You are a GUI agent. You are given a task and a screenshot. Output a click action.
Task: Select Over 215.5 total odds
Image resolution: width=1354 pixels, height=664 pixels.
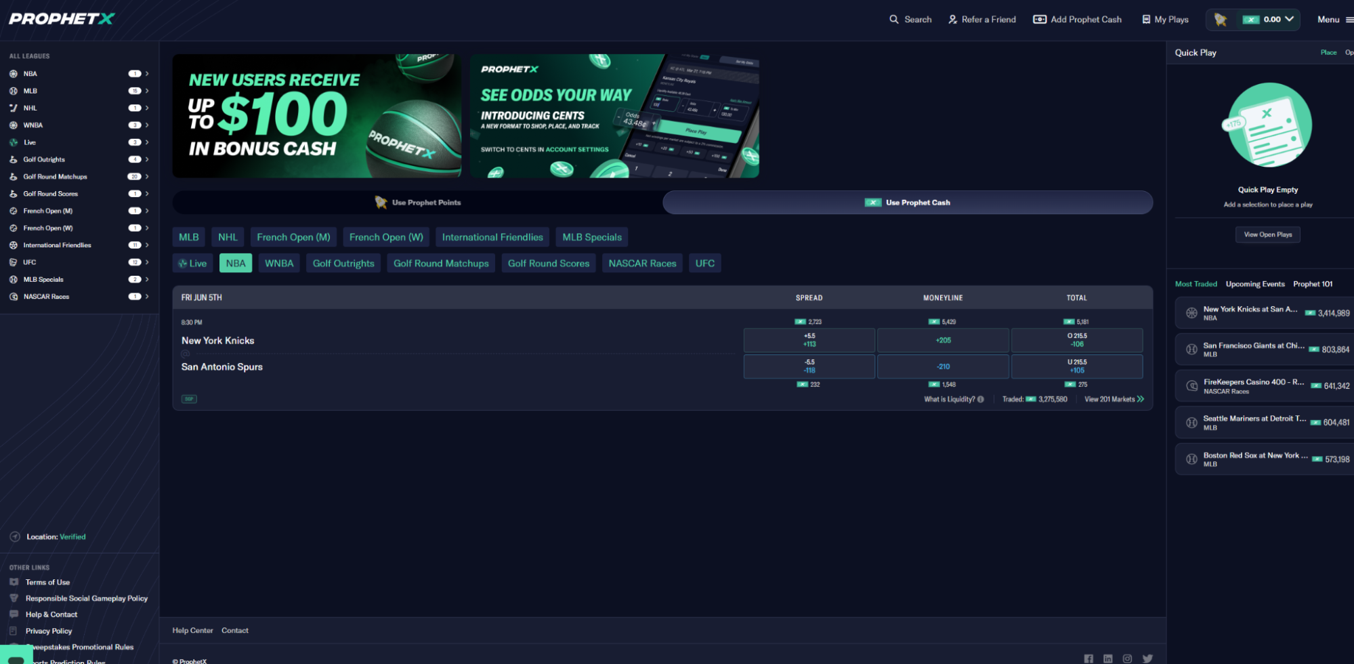1077,340
